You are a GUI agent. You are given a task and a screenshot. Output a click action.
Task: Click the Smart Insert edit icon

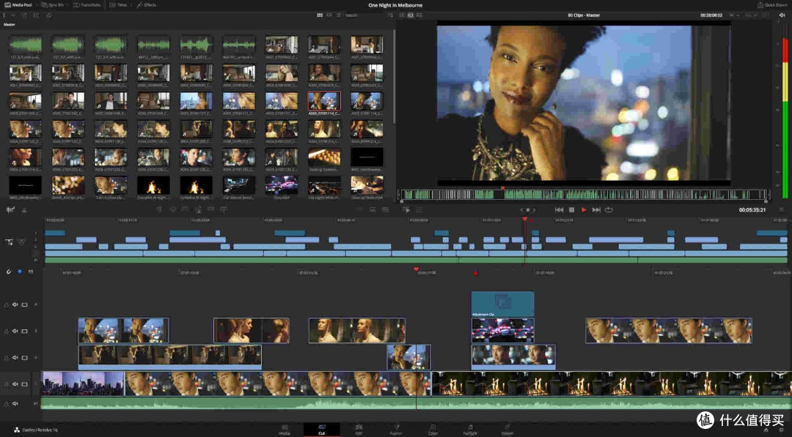click(x=160, y=209)
